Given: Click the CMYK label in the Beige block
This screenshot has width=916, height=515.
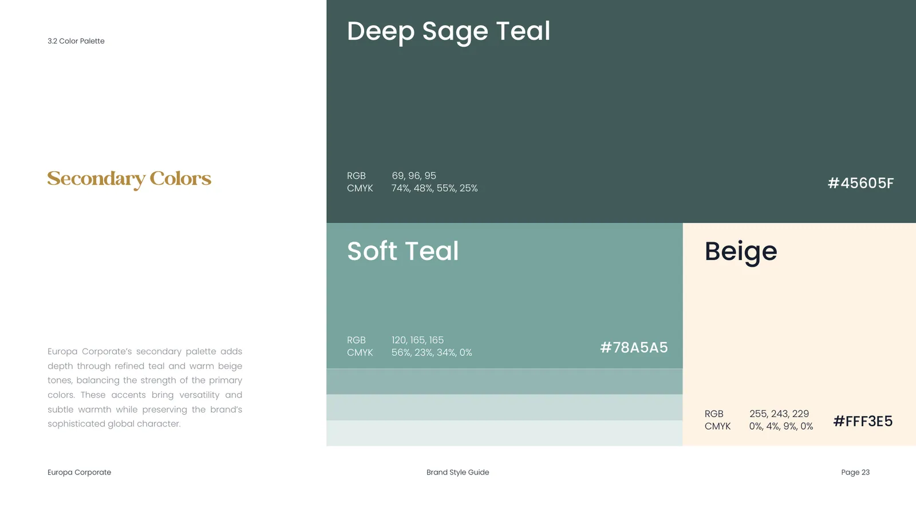Looking at the screenshot, I should [718, 426].
